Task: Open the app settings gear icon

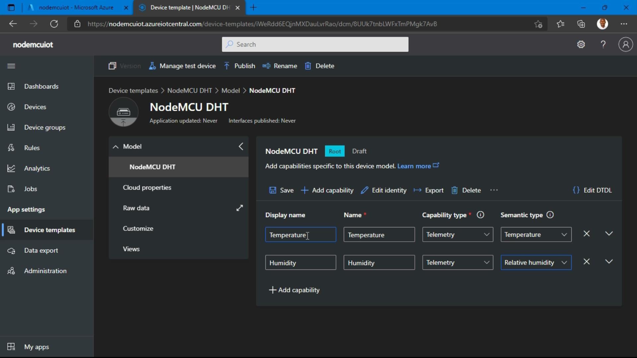Action: pyautogui.click(x=581, y=44)
